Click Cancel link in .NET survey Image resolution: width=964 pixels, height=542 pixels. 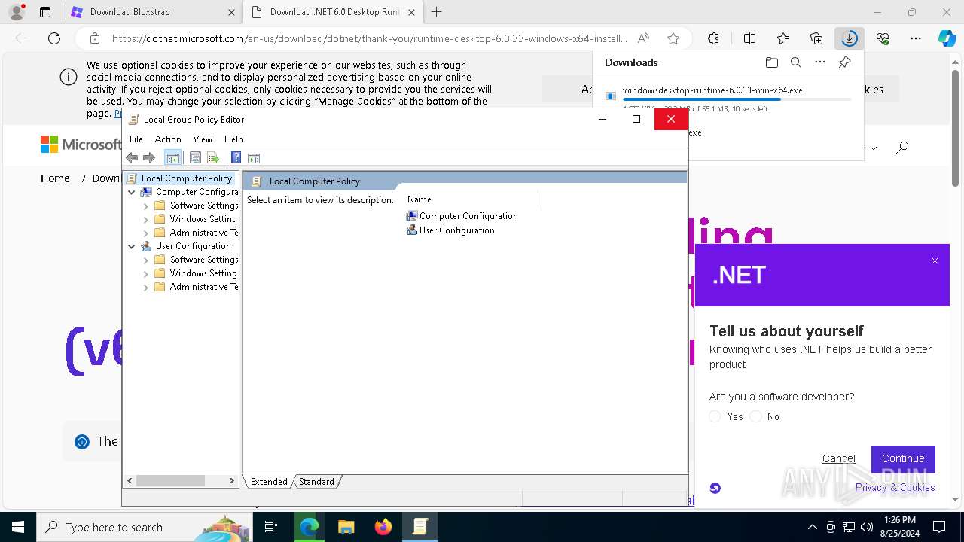(x=839, y=458)
